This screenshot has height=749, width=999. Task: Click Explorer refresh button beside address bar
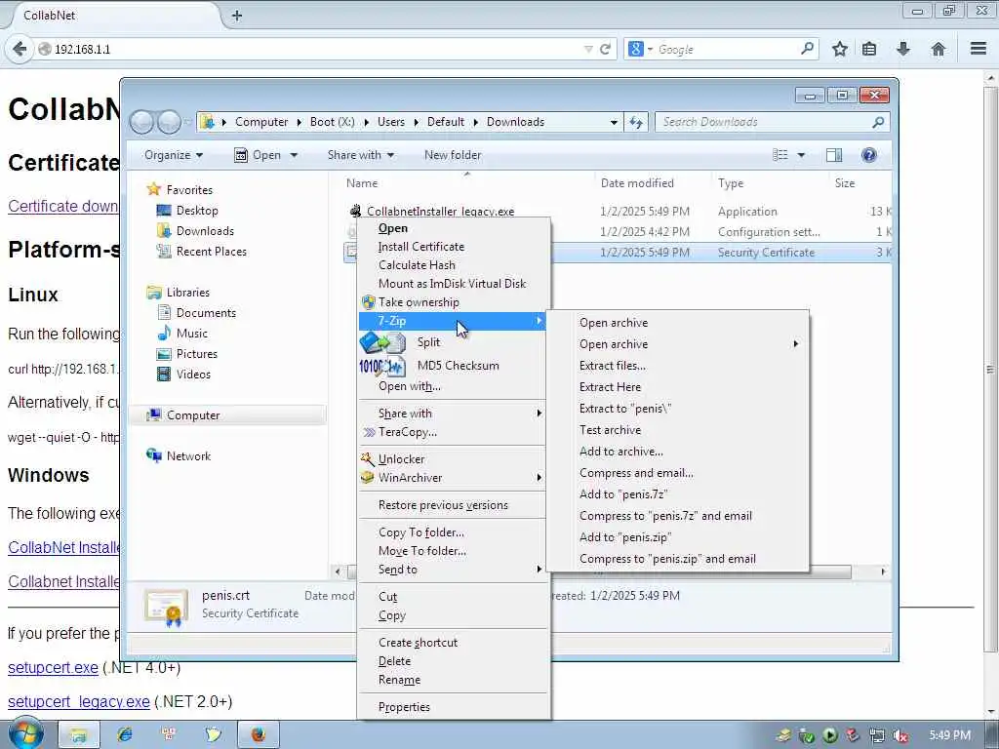(636, 122)
